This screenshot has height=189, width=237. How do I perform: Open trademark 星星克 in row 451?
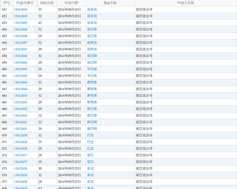tap(92, 10)
